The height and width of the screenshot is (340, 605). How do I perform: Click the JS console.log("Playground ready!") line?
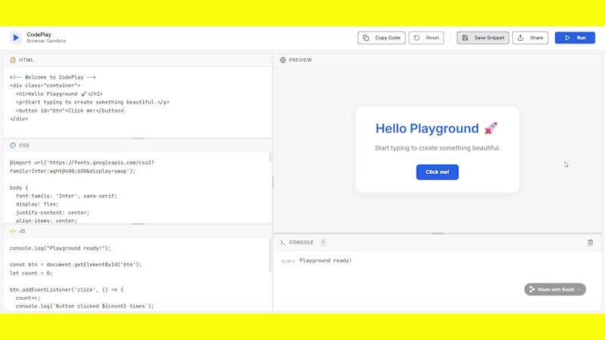60,249
